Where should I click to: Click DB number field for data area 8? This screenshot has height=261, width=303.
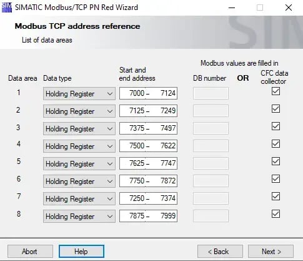211,216
